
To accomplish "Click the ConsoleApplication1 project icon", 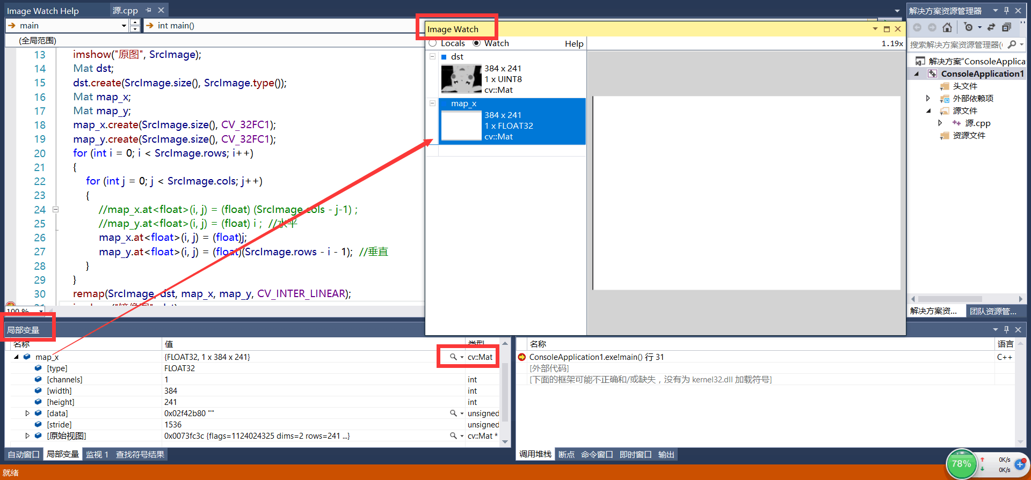I will [x=933, y=73].
